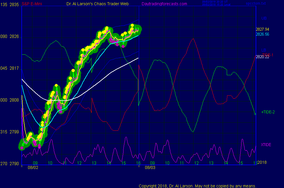
Task: Click hour '10' on the 08/02 session
Action: (50, 163)
